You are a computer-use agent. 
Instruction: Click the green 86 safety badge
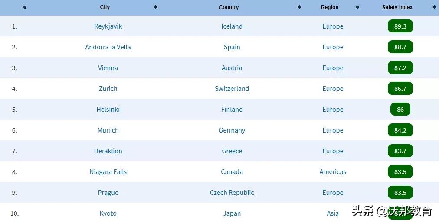click(400, 110)
